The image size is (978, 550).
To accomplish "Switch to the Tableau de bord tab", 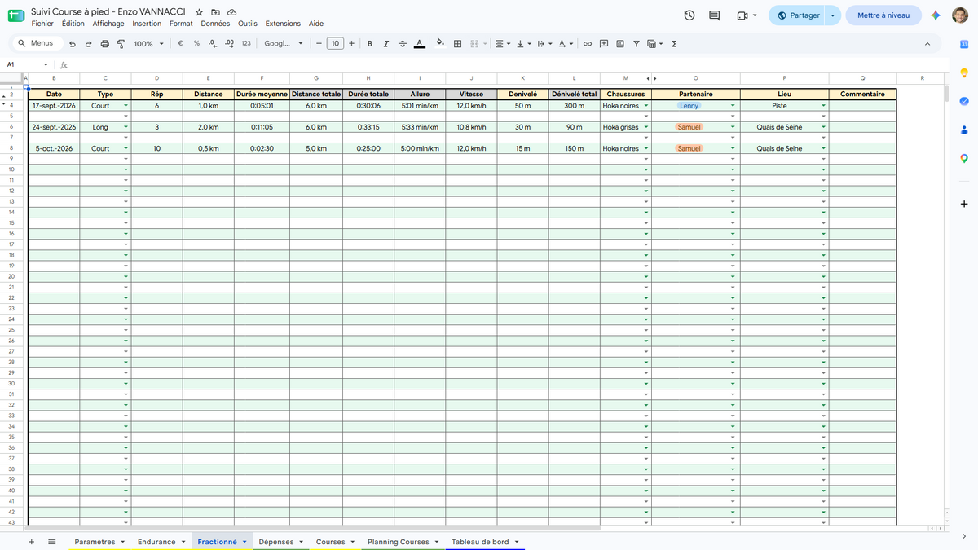I will 480,542.
